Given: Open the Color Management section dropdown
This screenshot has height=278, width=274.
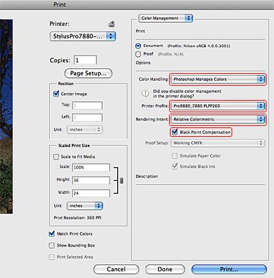Looking at the screenshot, I should 166,18.
